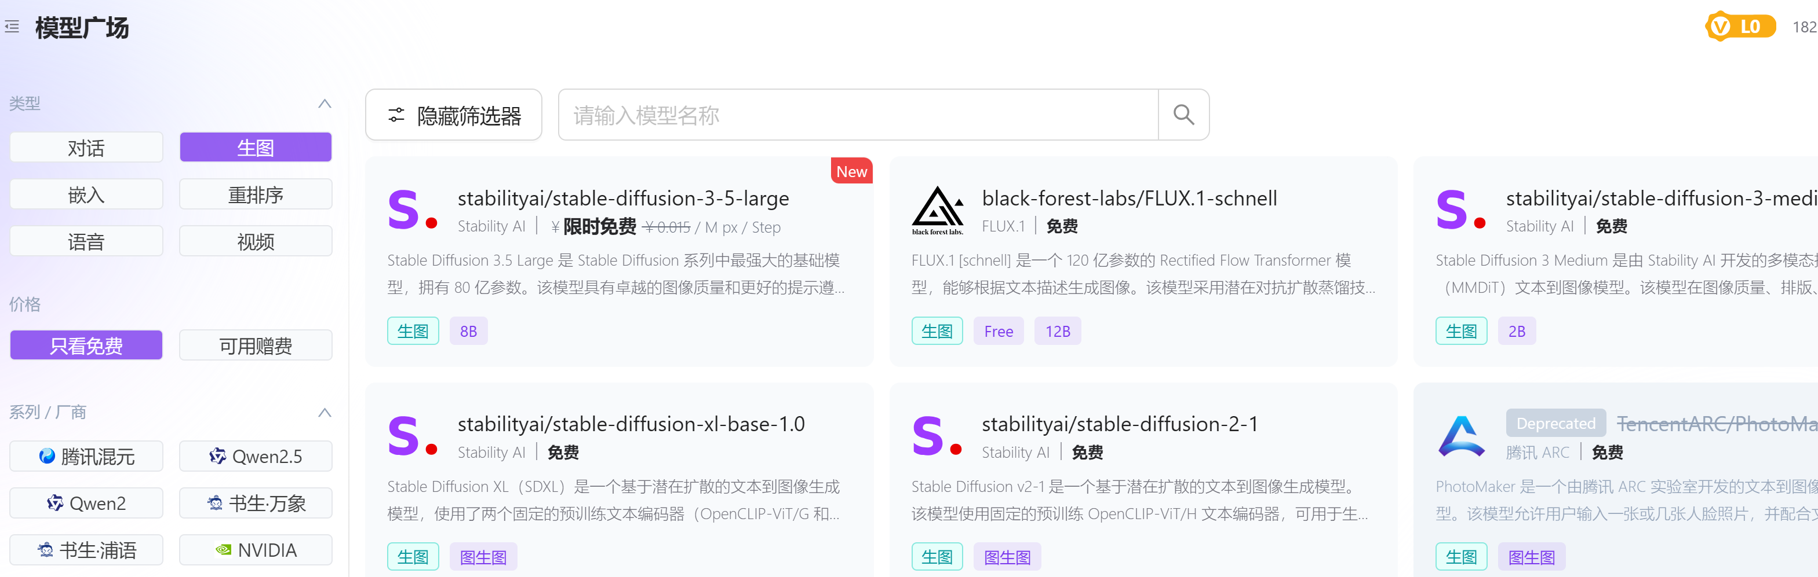Click Black Forest Labs logo on FLUX.1-schnell card
This screenshot has height=577, width=1818.
pyautogui.click(x=937, y=210)
